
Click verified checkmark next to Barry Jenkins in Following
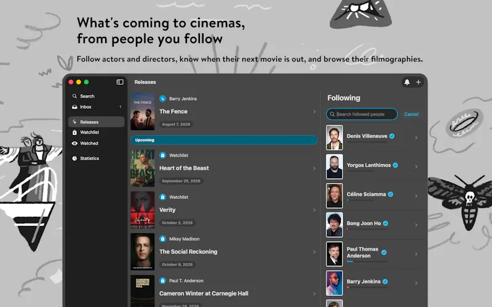pyautogui.click(x=385, y=281)
